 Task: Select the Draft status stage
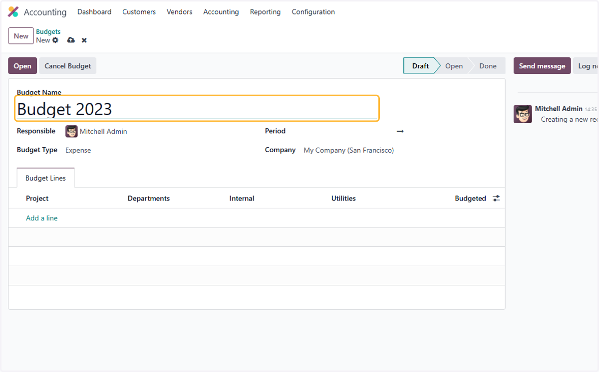point(420,66)
